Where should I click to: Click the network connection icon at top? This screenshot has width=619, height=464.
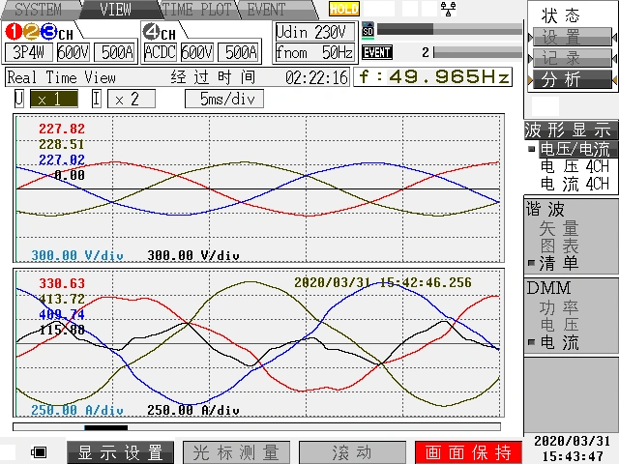point(448,9)
